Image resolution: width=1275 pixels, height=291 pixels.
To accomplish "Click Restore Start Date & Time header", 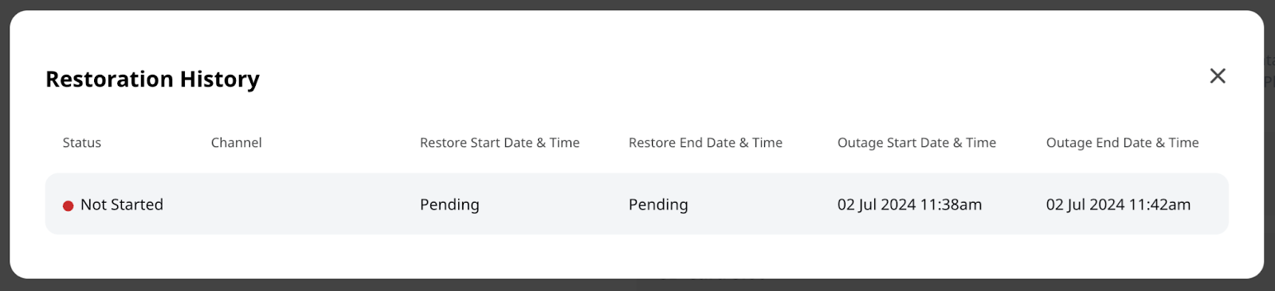I will click(500, 142).
